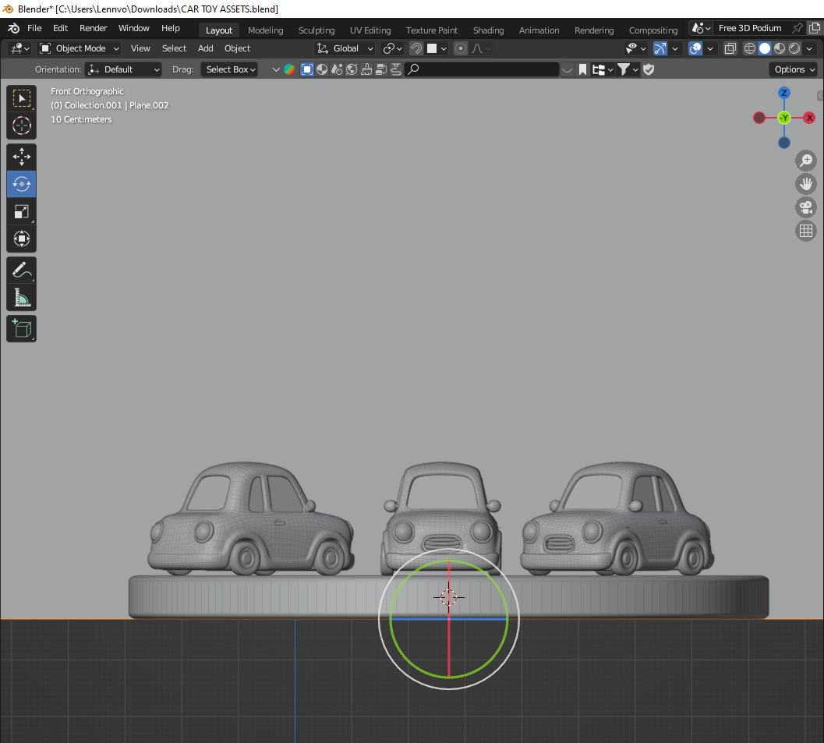Open the shading options dropdown arrow
The width and height of the screenshot is (824, 743).
point(809,48)
